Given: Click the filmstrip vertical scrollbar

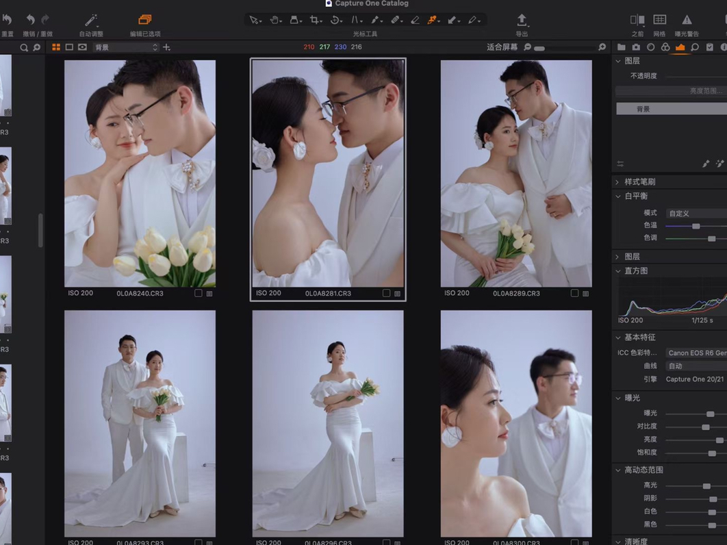Looking at the screenshot, I should point(41,230).
